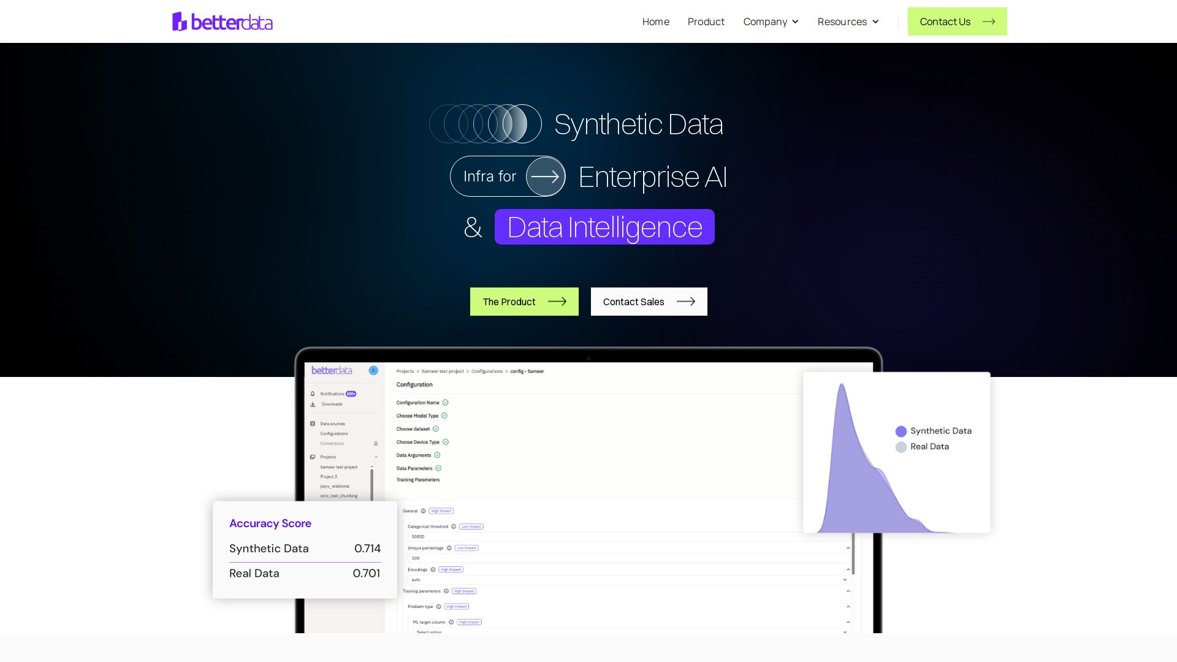Click the Categorical threshold field showing 50000
The width and height of the screenshot is (1177, 662).
(x=628, y=537)
